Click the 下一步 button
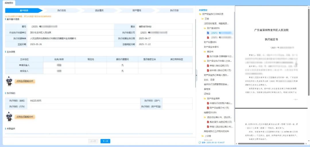 click(x=105, y=141)
